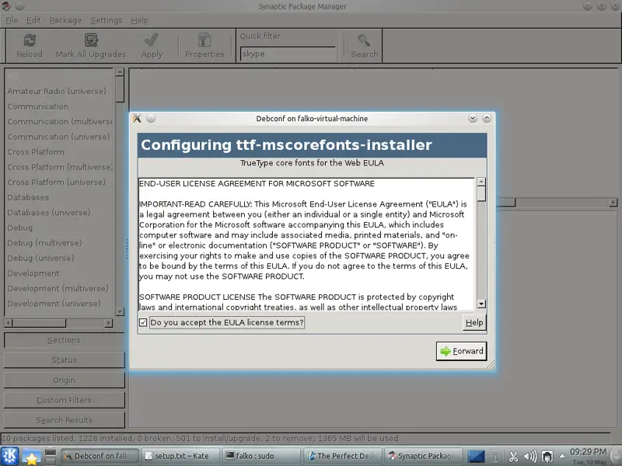This screenshot has width=622, height=466.
Task: Switch to falko : sudo terminal taskbar entry
Action: pos(261,456)
